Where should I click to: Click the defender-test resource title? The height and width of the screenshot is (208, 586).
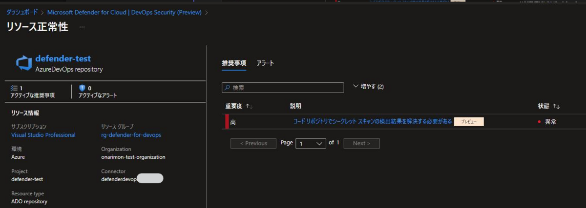[x=63, y=58]
